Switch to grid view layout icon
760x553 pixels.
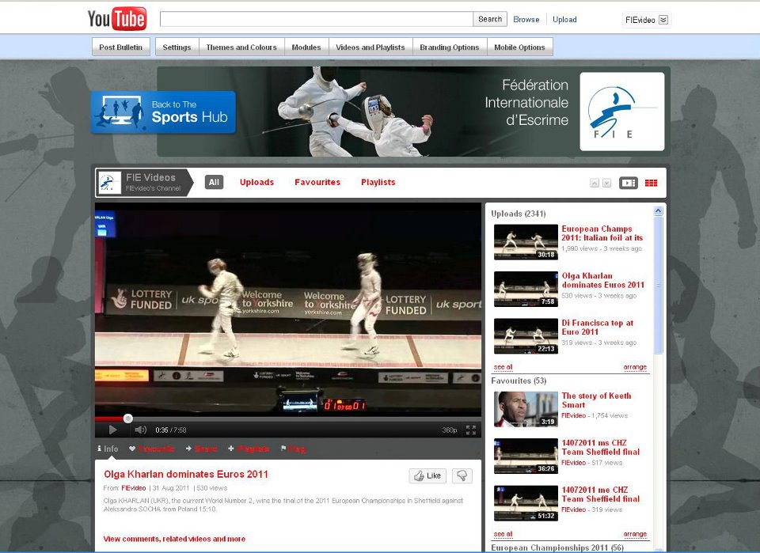tap(651, 183)
